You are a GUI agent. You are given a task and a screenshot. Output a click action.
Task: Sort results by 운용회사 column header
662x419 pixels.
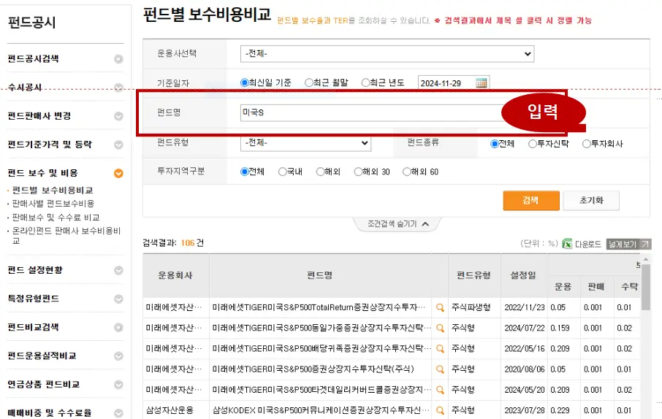pyautogui.click(x=175, y=275)
